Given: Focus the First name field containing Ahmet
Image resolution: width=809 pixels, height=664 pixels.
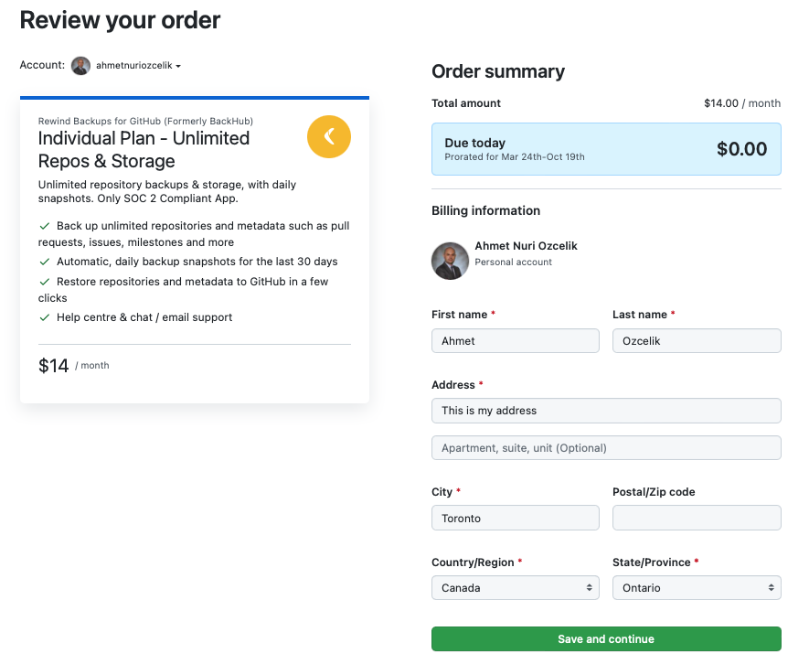Looking at the screenshot, I should [516, 341].
